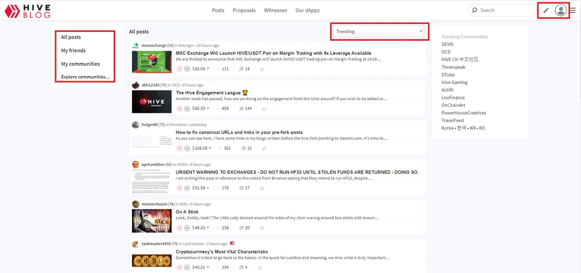Open the #hf23 tag link
Image resolution: width=581 pixels, height=273 pixels.
click(182, 164)
